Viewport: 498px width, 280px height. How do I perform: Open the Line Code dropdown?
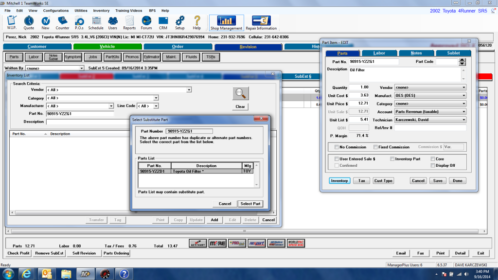(156, 106)
